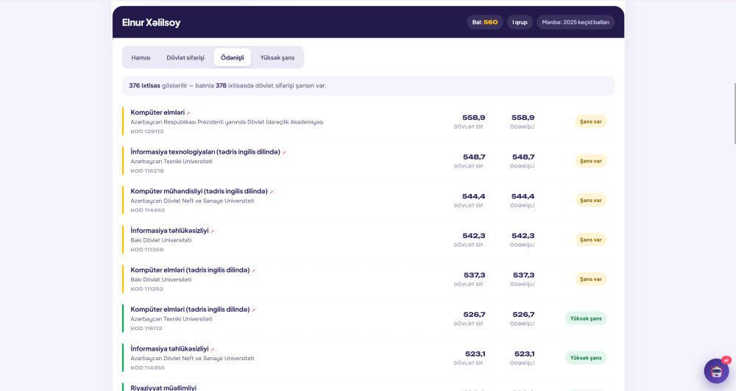The height and width of the screenshot is (391, 736).
Task: Click the Bal: 560 score badge
Action: coord(485,22)
